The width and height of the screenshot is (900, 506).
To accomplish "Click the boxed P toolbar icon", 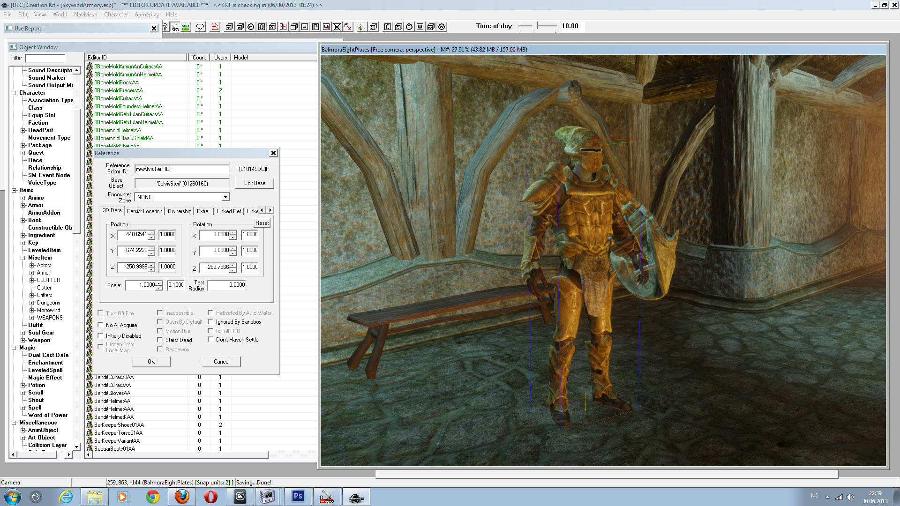I will [315, 27].
